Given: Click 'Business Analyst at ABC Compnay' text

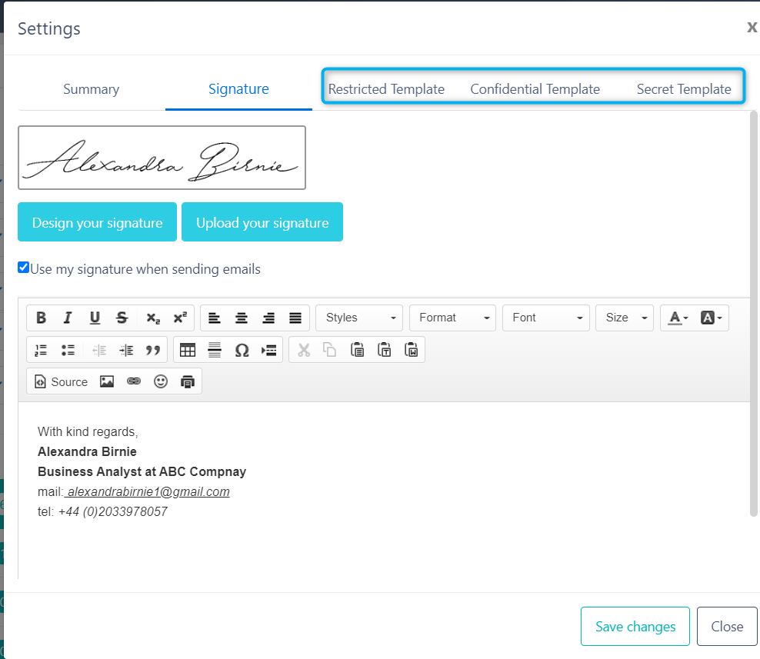Looking at the screenshot, I should point(142,471).
